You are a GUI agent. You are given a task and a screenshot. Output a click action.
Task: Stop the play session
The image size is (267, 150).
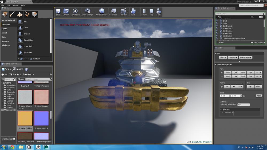pos(151,12)
